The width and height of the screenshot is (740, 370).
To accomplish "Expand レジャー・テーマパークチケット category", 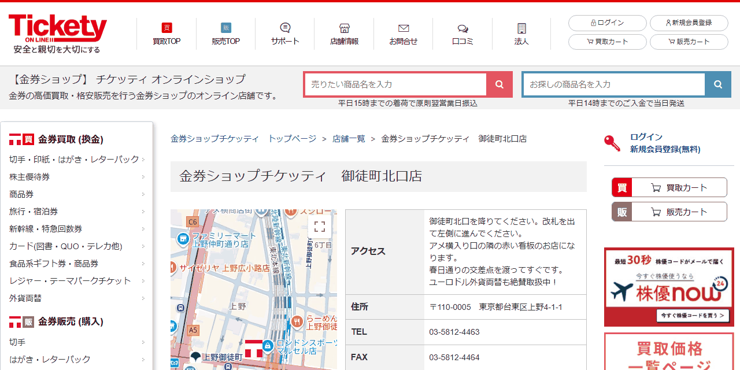I will pyautogui.click(x=77, y=280).
